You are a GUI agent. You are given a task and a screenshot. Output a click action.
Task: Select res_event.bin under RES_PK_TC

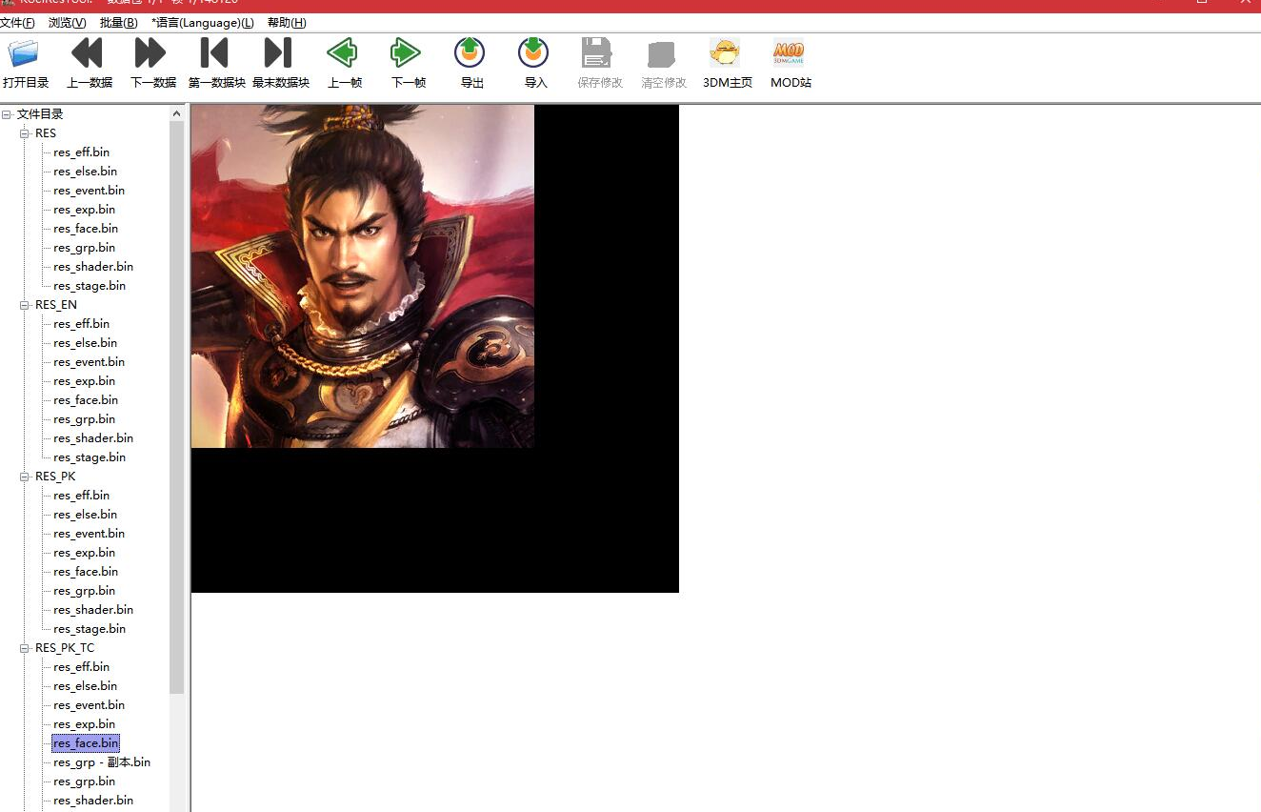click(89, 705)
